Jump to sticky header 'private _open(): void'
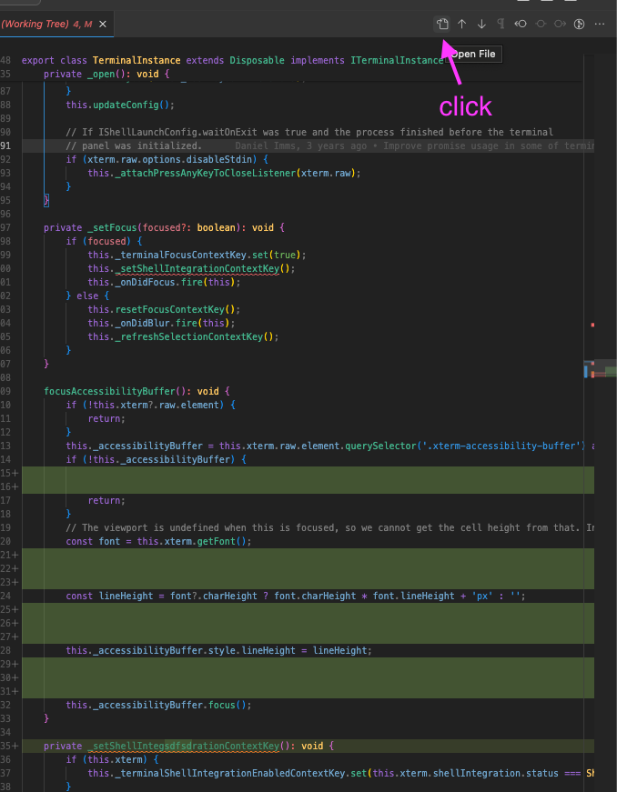The image size is (617, 792). tap(106, 74)
